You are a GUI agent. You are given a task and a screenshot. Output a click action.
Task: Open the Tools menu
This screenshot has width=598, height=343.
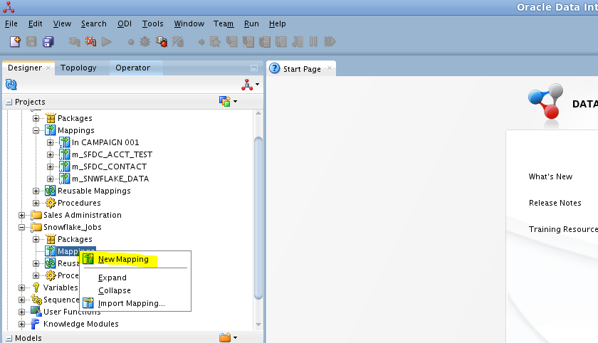[152, 23]
